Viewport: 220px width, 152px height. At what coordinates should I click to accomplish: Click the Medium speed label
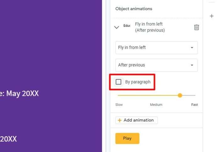(x=156, y=105)
